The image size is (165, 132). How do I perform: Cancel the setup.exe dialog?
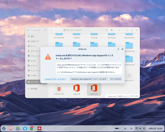[x=116, y=79]
